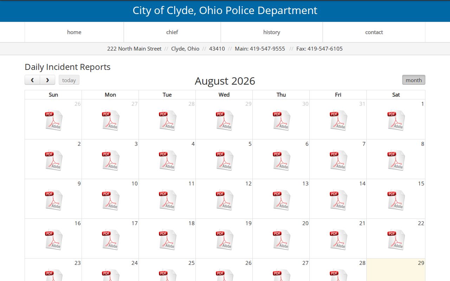Open the chief page
450x281 pixels.
pyautogui.click(x=172, y=32)
